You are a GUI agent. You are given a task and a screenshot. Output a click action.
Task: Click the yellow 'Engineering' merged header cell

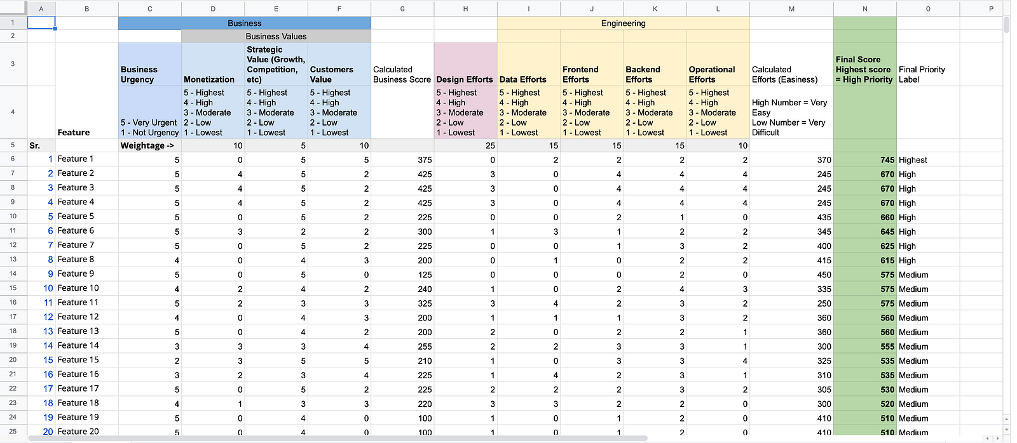[623, 23]
